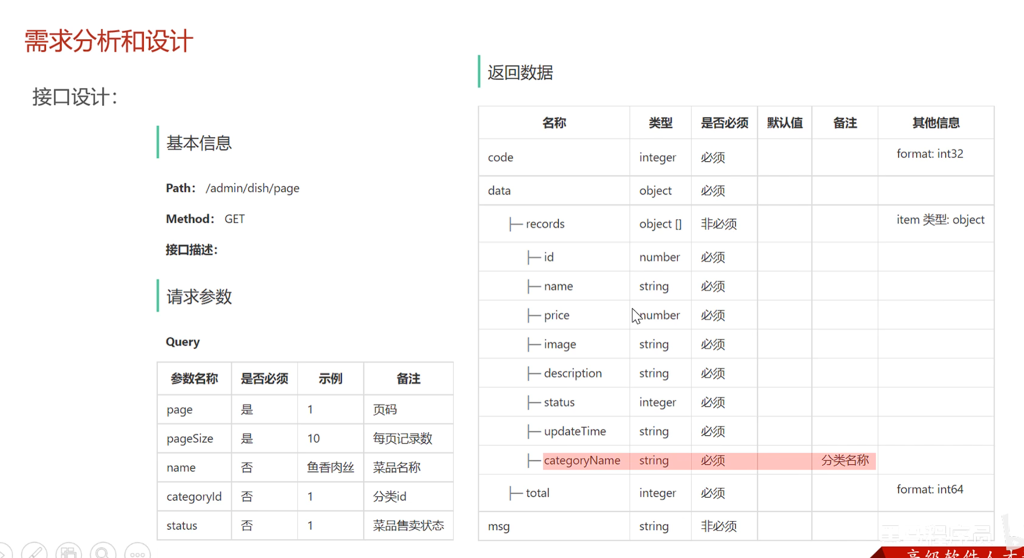Screen dimensions: 1024x558
Task: Click the /admin/dish/page path text
Action: [x=253, y=188]
